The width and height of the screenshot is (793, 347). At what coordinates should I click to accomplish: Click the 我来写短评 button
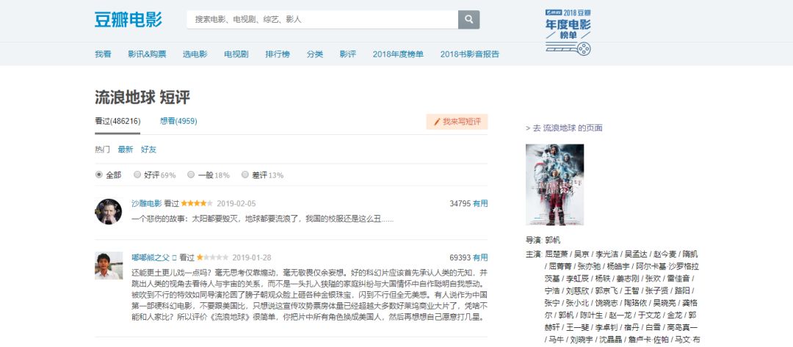click(457, 122)
